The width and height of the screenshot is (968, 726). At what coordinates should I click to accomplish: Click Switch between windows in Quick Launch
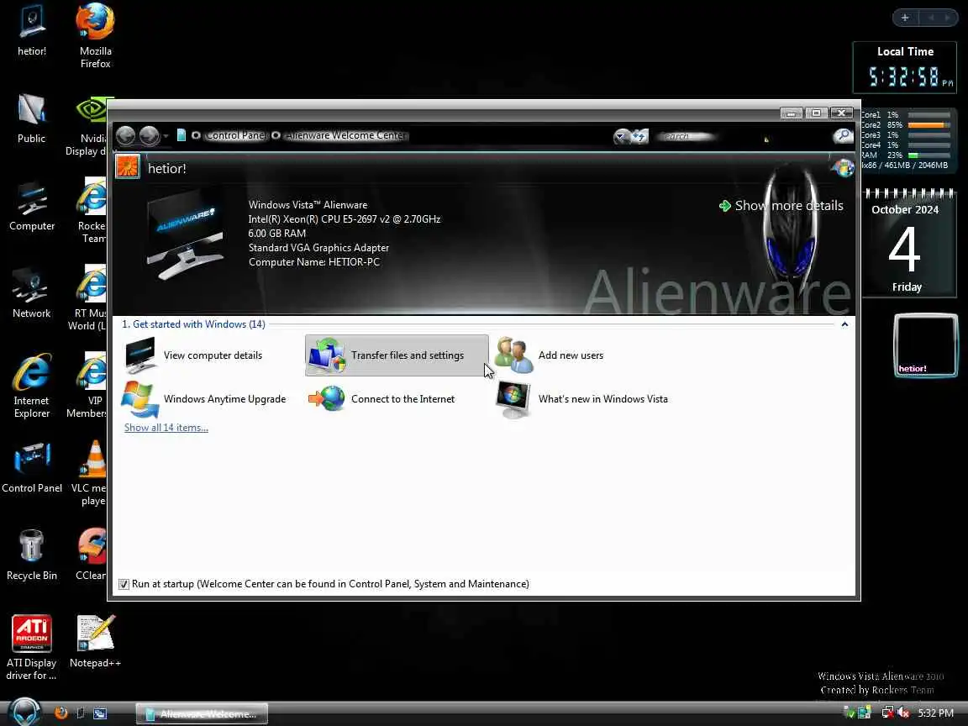[x=99, y=713]
